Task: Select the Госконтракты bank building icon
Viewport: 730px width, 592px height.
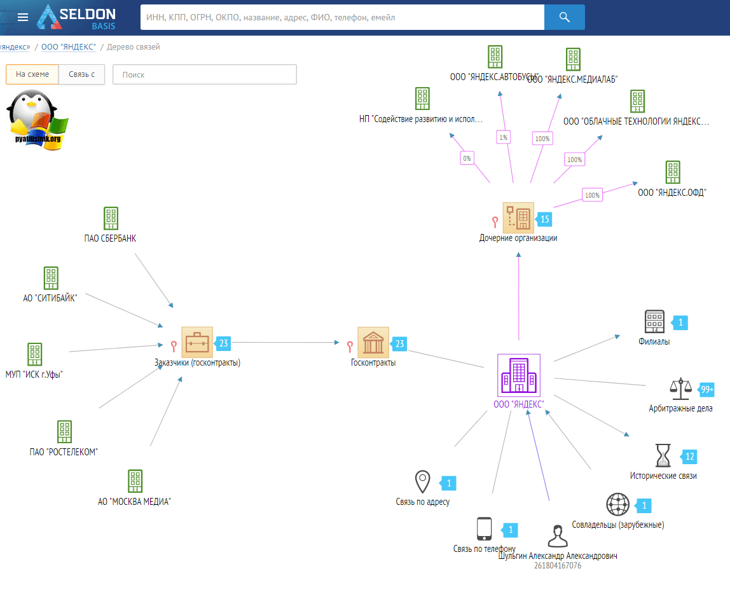Action: coord(373,343)
